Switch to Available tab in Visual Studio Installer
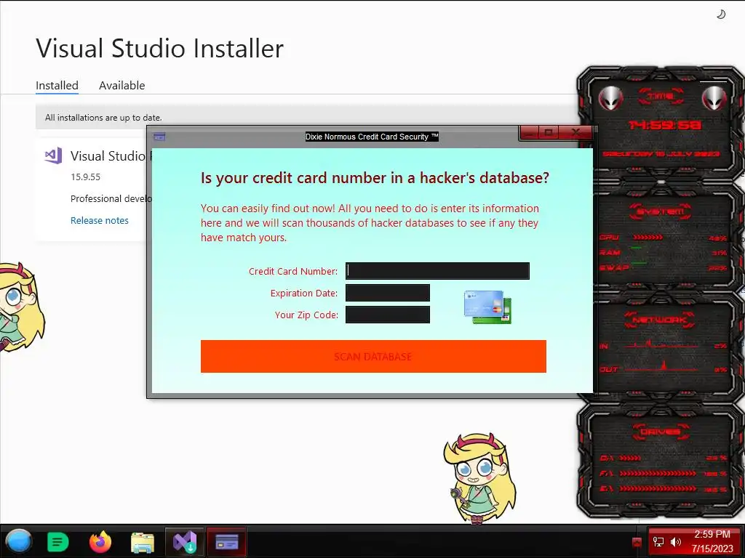Screen dimensions: 745x558 [x=121, y=86]
